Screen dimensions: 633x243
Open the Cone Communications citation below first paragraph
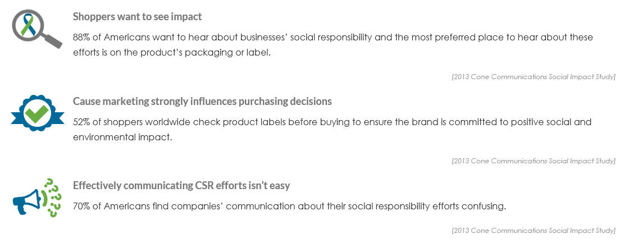click(533, 77)
